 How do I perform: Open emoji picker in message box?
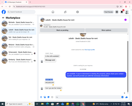122,97
